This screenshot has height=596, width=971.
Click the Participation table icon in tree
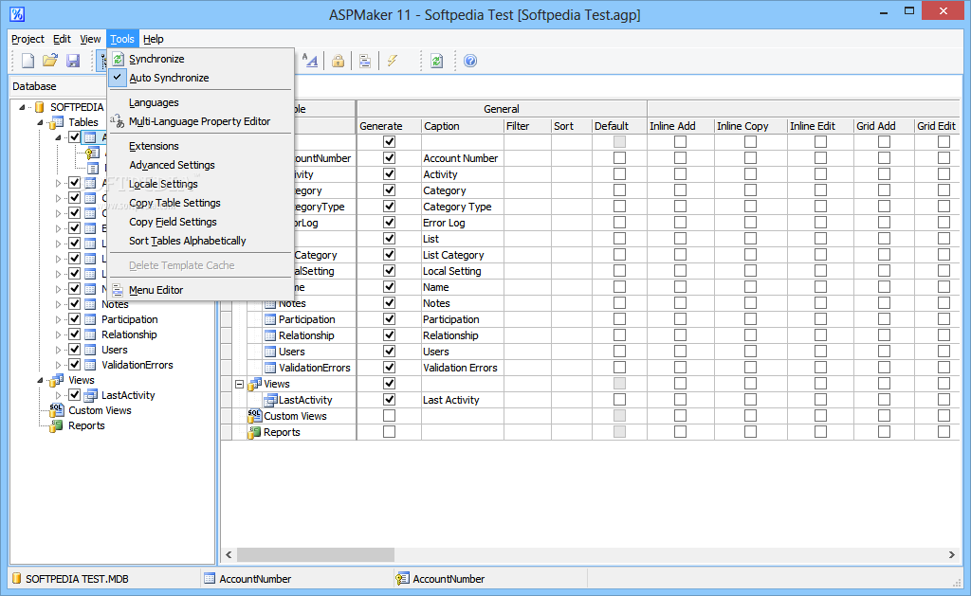(x=90, y=319)
